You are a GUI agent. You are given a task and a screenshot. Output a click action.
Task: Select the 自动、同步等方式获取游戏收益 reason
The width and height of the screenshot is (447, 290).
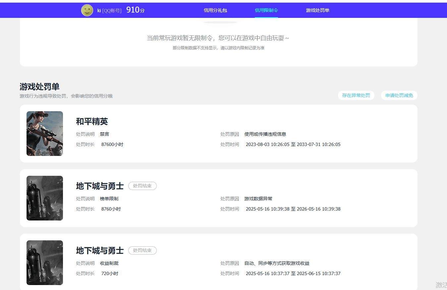coord(277,263)
